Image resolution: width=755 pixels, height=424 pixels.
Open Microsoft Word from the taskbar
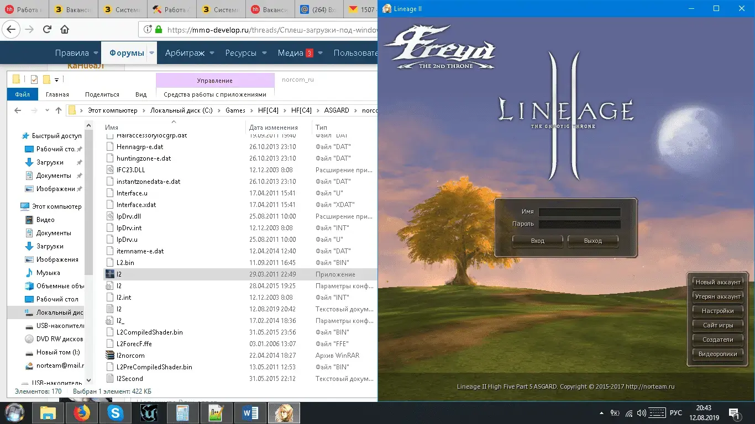coord(250,413)
